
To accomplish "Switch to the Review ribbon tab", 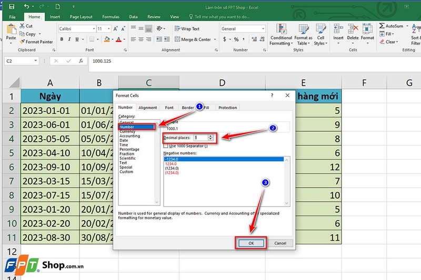I will (x=154, y=17).
